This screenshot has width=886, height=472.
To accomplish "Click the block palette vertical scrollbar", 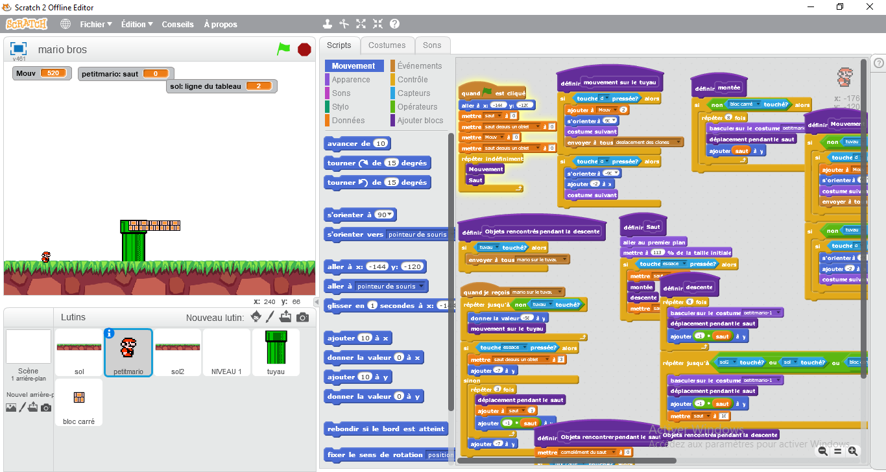I will tap(451, 272).
